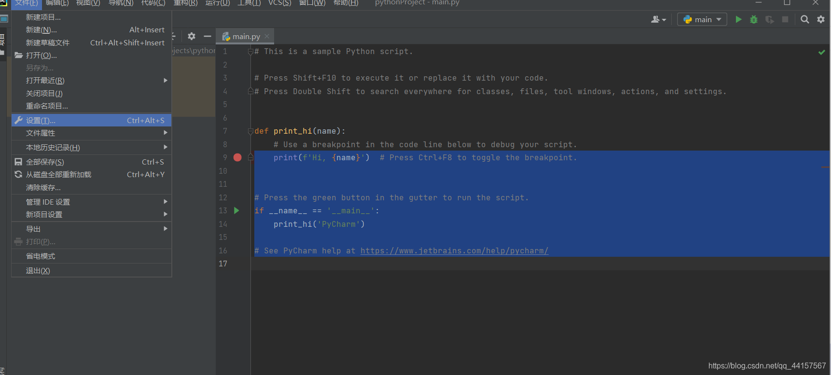Click 全部保存(S) save-all entry
831x375 pixels.
91,162
